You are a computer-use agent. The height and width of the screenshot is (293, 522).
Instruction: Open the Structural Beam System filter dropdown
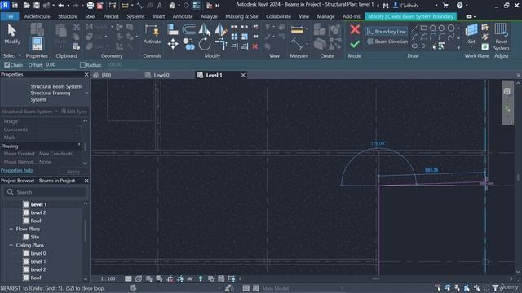tap(56, 112)
